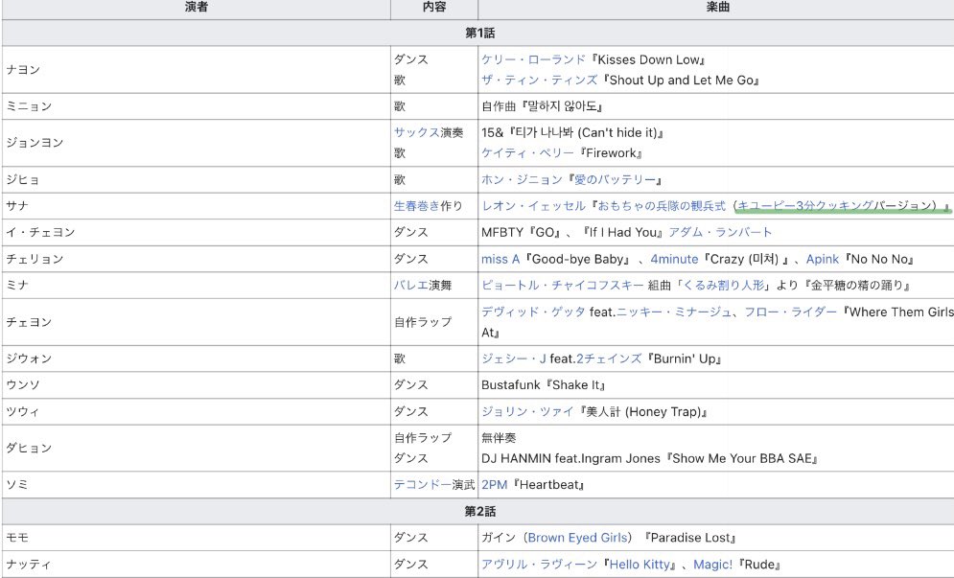This screenshot has height=578, width=954.
Task: Select the ナヨン performer cell
Action: coord(196,69)
